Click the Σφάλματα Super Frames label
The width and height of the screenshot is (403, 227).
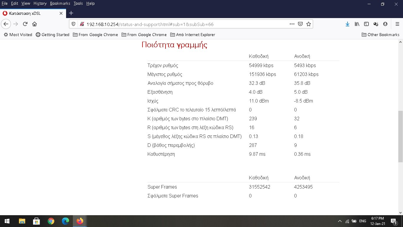[x=173, y=196]
